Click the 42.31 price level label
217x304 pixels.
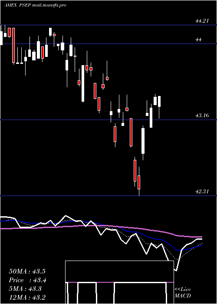coord(202,192)
